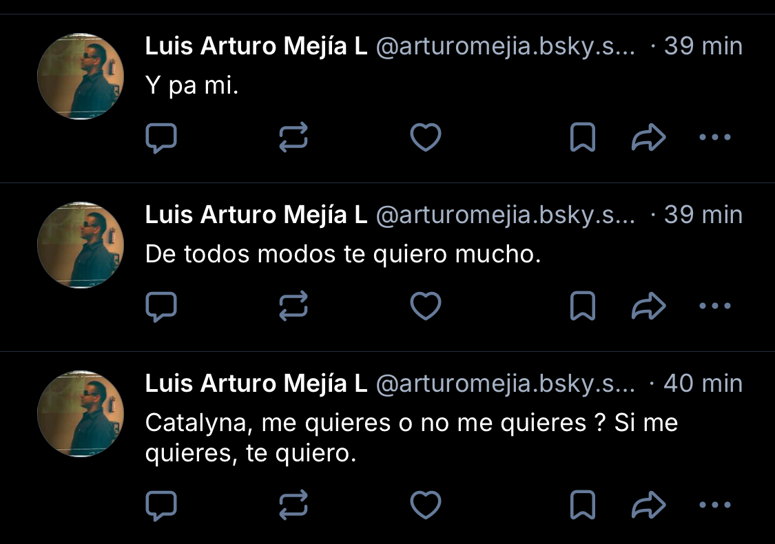Open more options on "Y pa mi." post
The height and width of the screenshot is (544, 775).
coord(714,138)
